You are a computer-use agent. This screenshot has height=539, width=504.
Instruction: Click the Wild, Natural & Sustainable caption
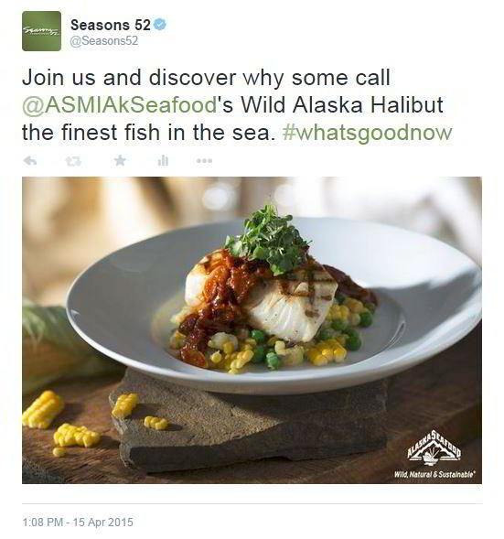click(434, 474)
